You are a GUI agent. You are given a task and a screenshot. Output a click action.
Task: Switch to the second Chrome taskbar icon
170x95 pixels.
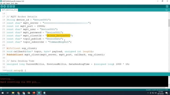tap(24, 93)
